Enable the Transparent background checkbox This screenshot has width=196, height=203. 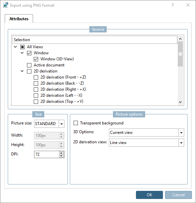(76, 123)
